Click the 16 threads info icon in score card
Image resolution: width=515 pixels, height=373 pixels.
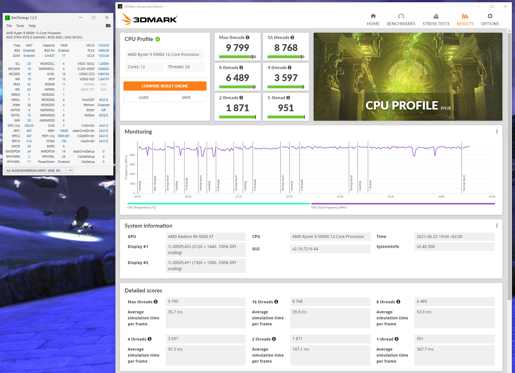[x=292, y=38]
